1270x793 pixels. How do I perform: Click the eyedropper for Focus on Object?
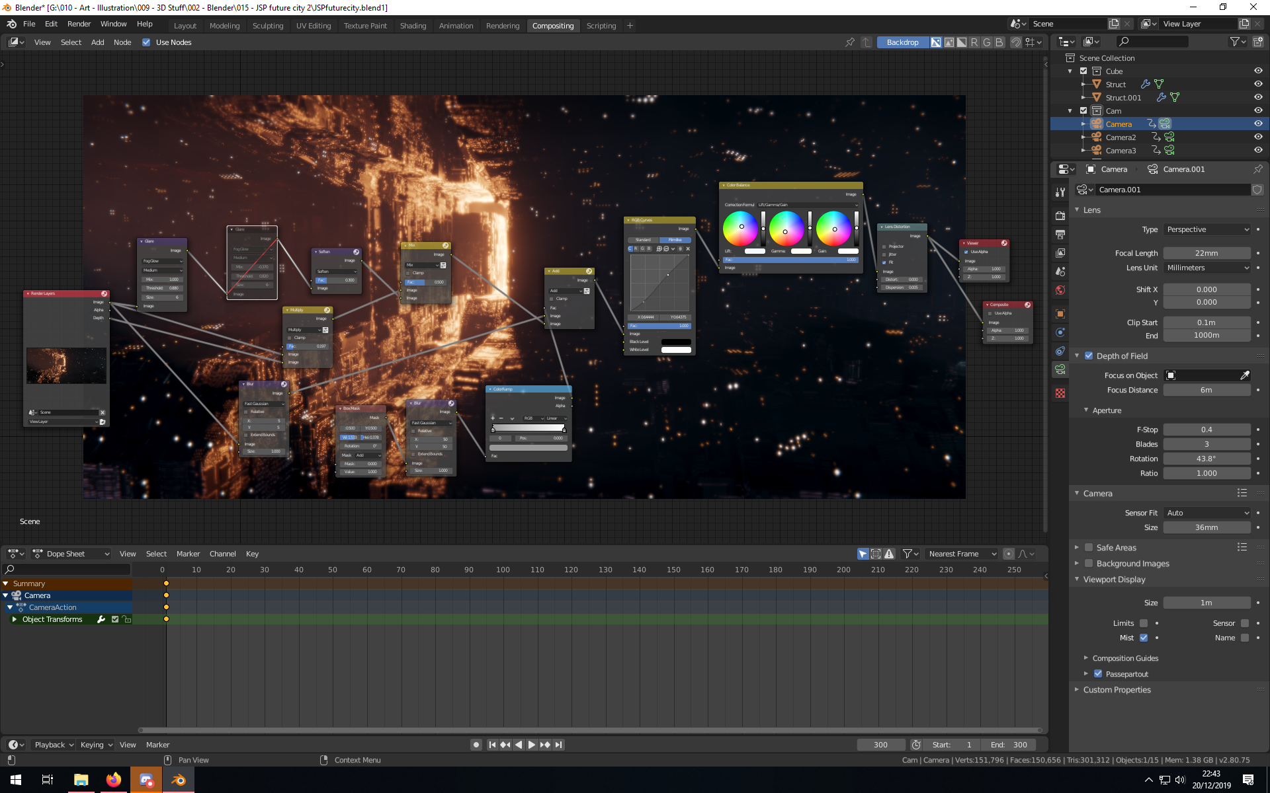pos(1244,375)
